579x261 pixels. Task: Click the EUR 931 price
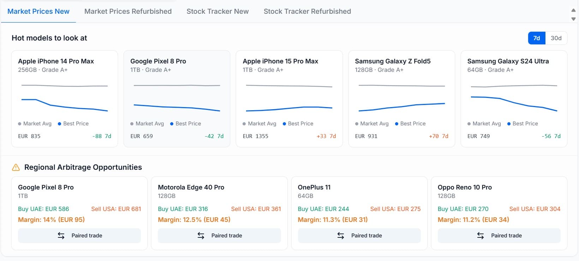(x=366, y=136)
